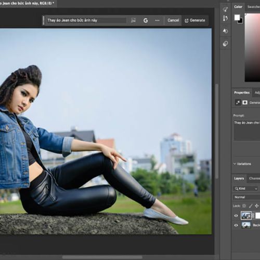
Task: Switch to the Swatches tab
Action: (253, 7)
